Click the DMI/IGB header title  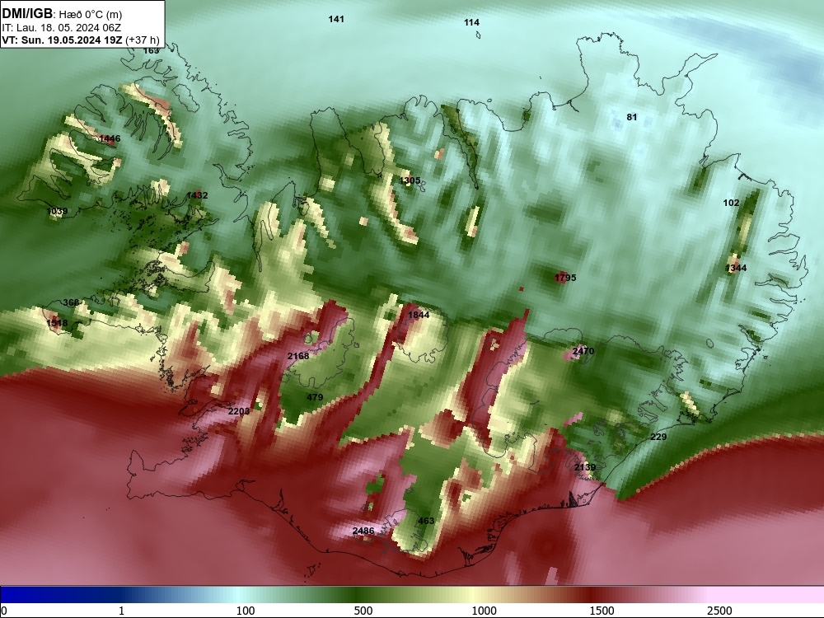[27, 13]
